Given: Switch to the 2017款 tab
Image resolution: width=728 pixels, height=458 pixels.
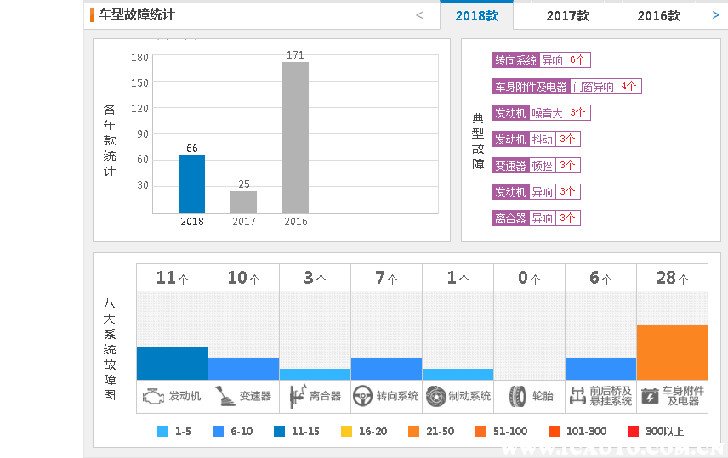Looking at the screenshot, I should click(567, 16).
